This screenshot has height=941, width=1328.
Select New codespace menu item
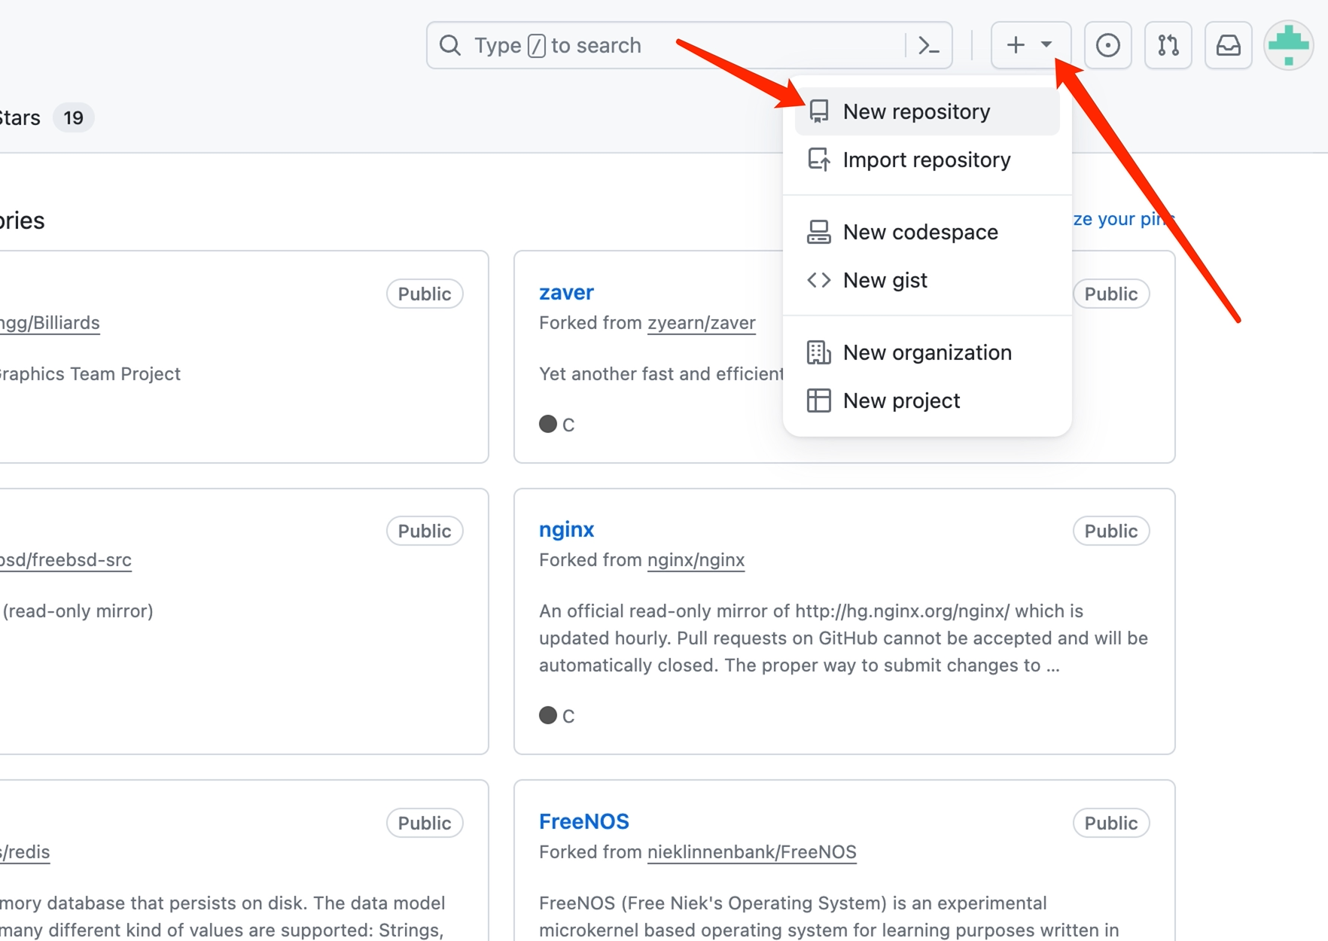[x=927, y=232]
